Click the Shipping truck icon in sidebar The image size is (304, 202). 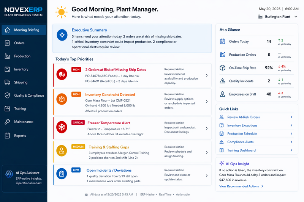pyautogui.click(x=7, y=82)
